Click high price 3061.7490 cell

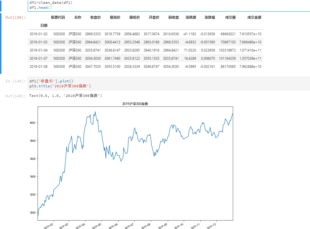[112, 58]
